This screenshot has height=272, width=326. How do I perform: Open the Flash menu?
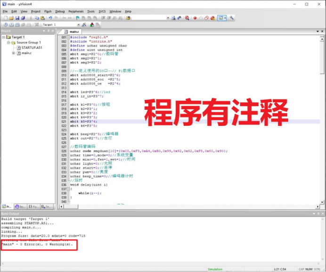coord(48,11)
